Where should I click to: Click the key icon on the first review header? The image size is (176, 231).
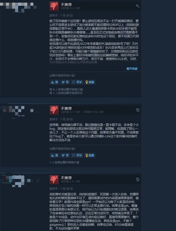(x=138, y=6)
